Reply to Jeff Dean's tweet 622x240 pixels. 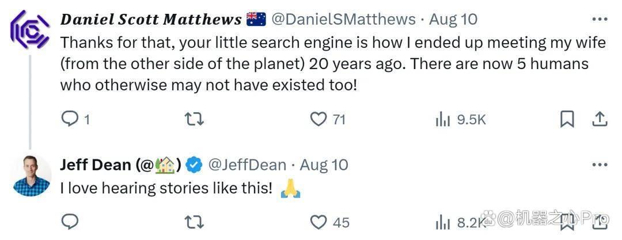click(70, 222)
